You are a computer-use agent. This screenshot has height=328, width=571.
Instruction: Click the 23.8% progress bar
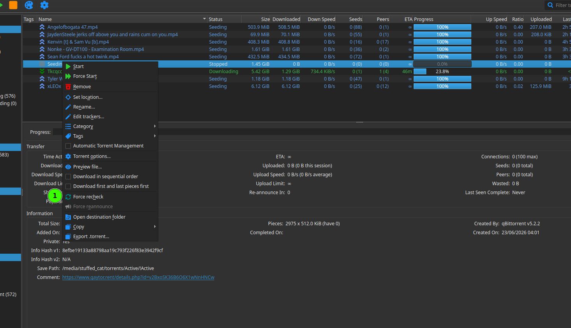[x=442, y=72]
